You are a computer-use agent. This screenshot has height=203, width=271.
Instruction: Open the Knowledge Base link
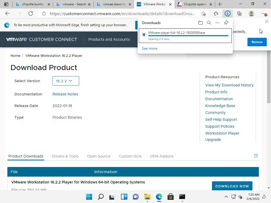[x=220, y=106]
